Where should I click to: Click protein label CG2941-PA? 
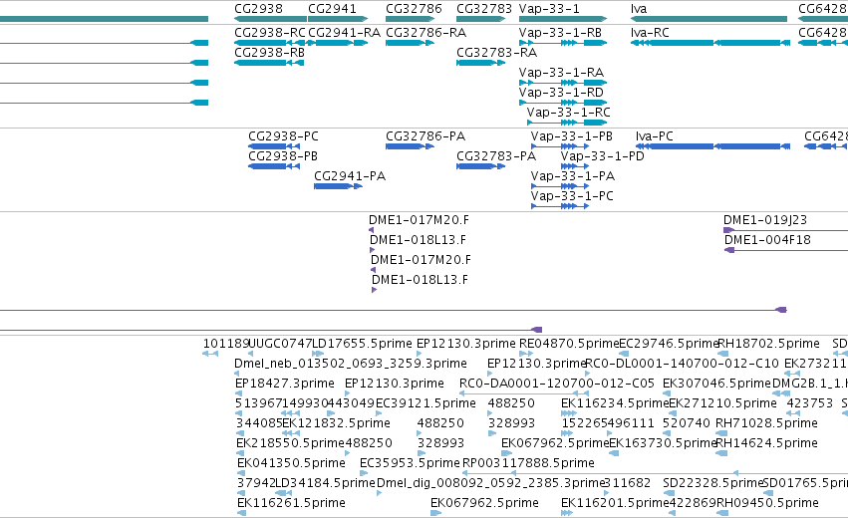[350, 176]
